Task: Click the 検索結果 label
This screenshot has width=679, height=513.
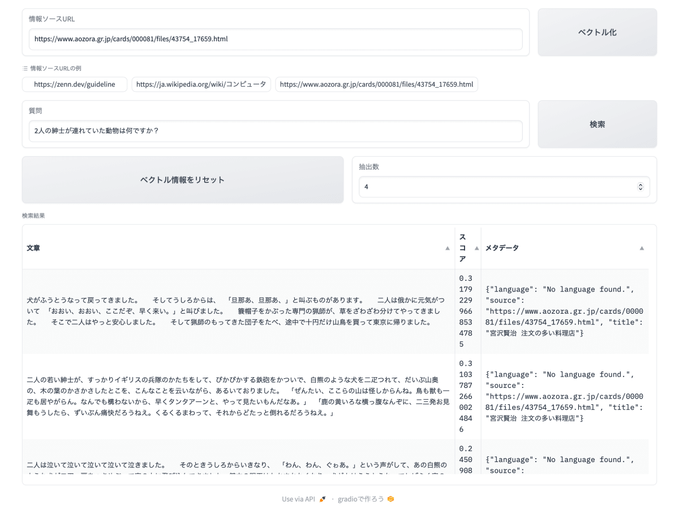Action: point(33,216)
